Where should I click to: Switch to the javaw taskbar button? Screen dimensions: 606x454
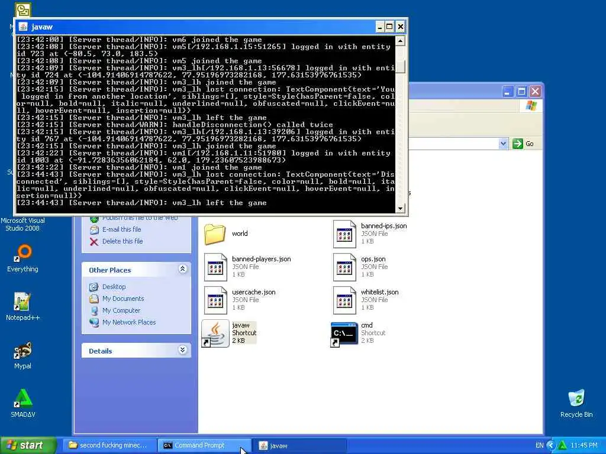coord(299,446)
